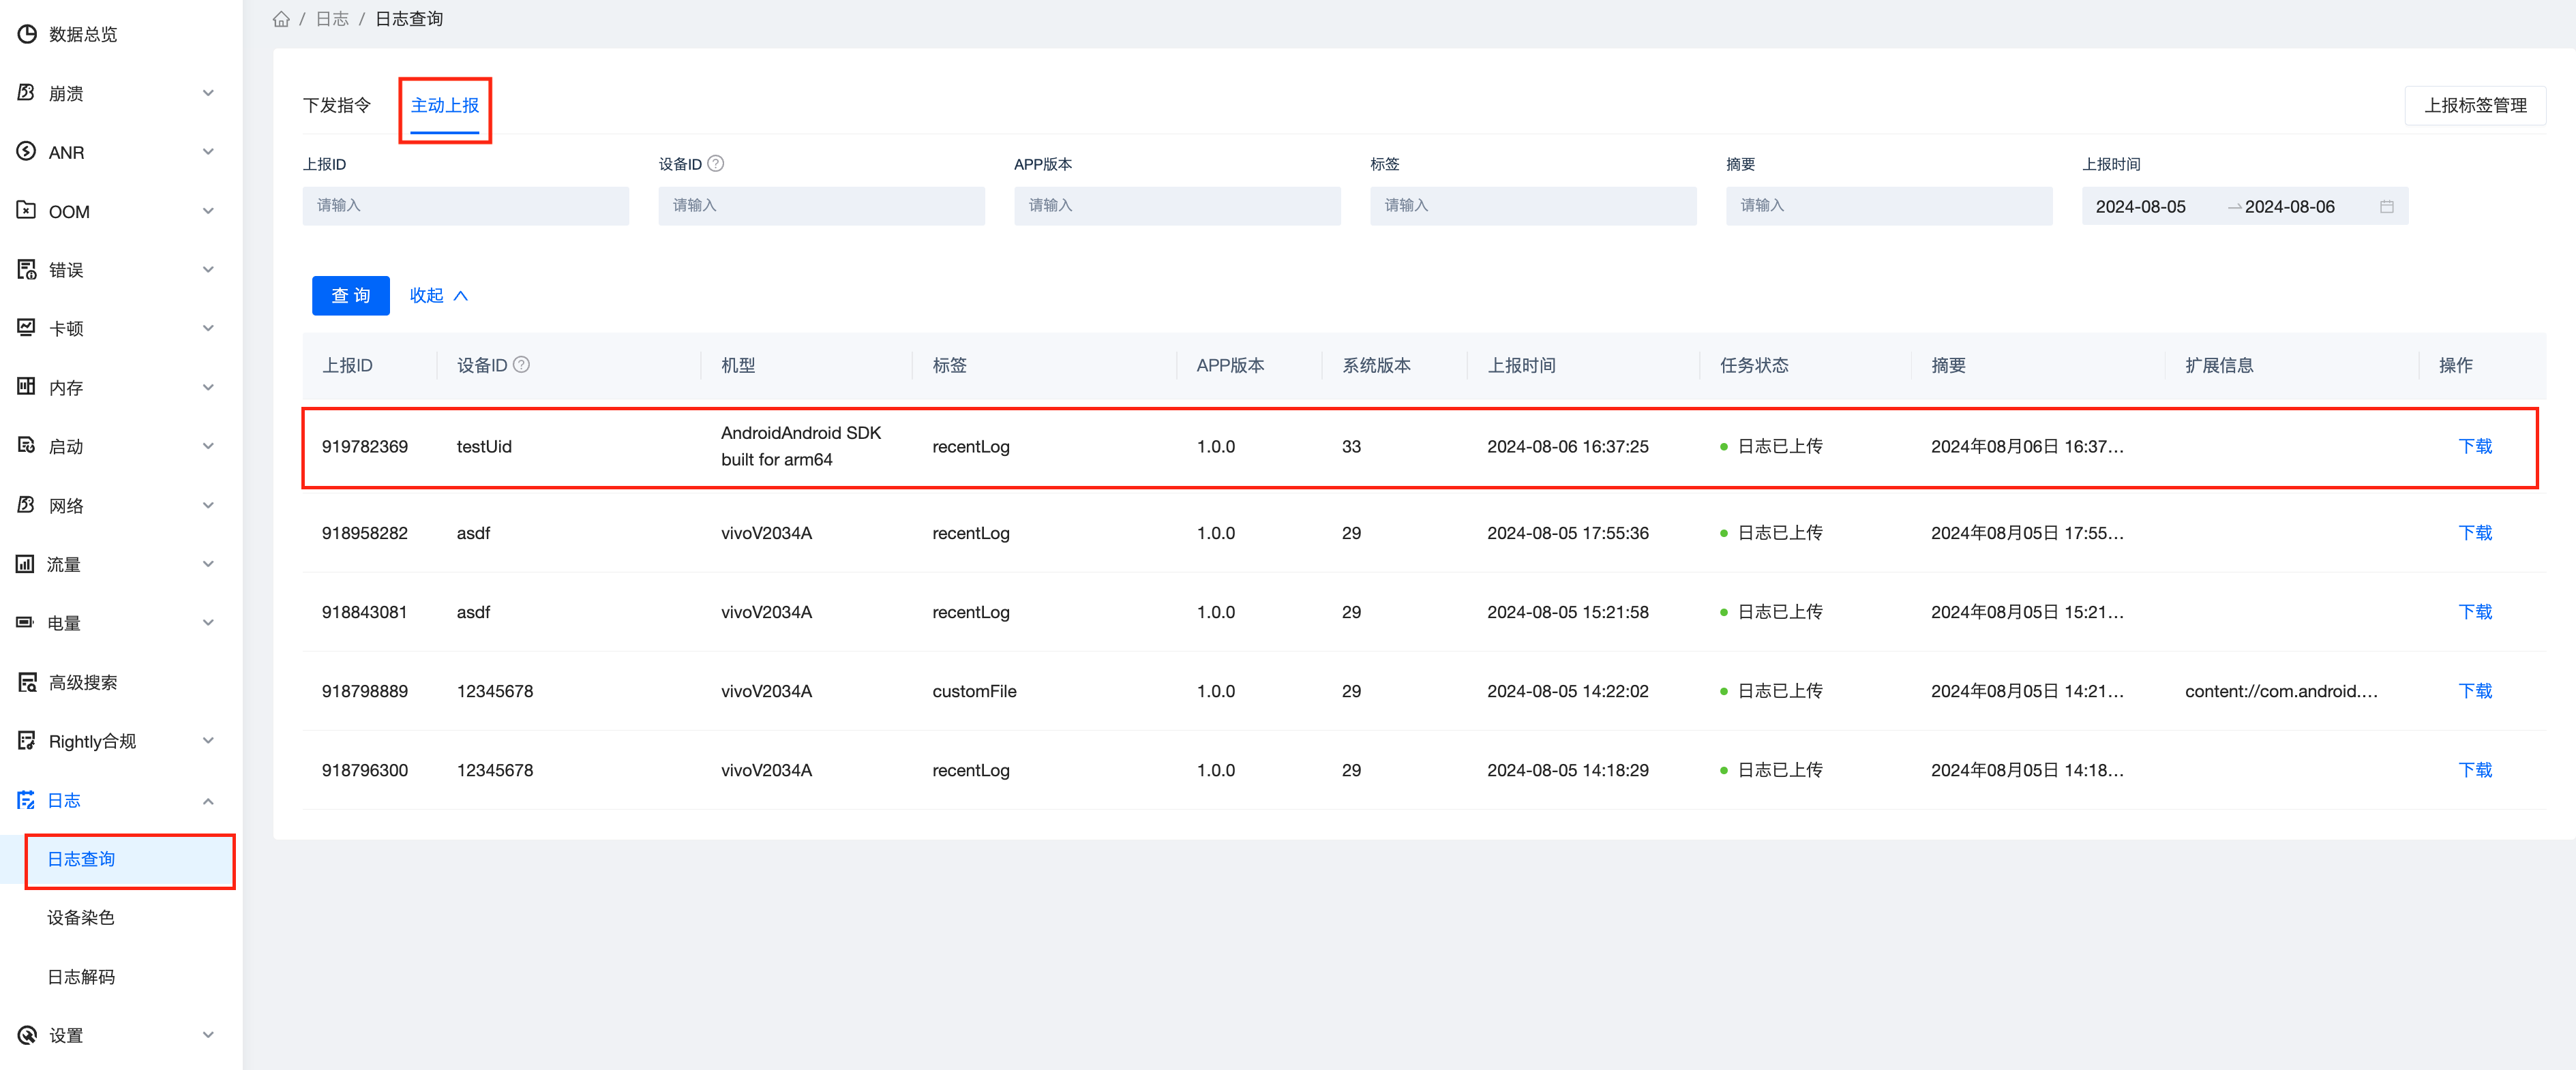2576x1070 pixels.
Task: Click the 查询 button
Action: [x=351, y=296]
